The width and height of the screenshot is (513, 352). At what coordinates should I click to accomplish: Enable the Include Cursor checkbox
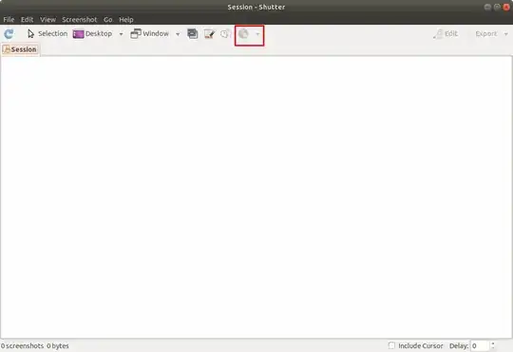[391, 345]
